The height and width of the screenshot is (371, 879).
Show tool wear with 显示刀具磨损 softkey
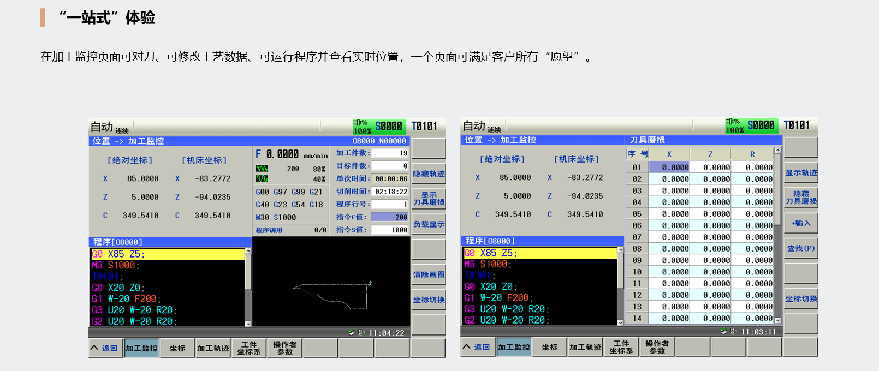[429, 199]
